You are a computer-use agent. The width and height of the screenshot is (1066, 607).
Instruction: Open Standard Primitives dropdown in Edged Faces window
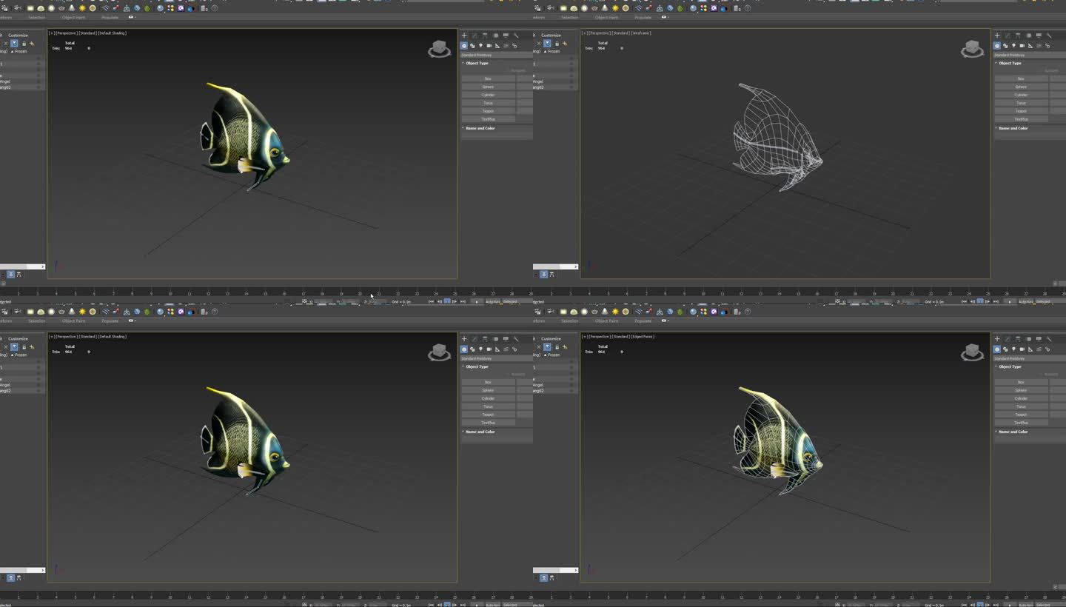point(1030,358)
